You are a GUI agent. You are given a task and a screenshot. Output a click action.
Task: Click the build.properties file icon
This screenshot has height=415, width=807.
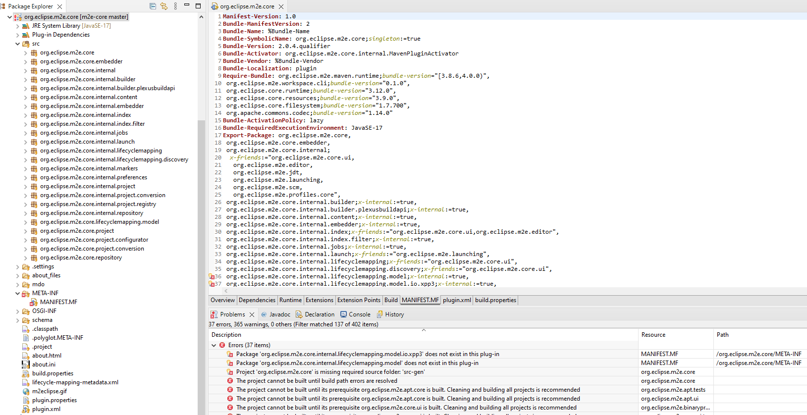pyautogui.click(x=26, y=373)
